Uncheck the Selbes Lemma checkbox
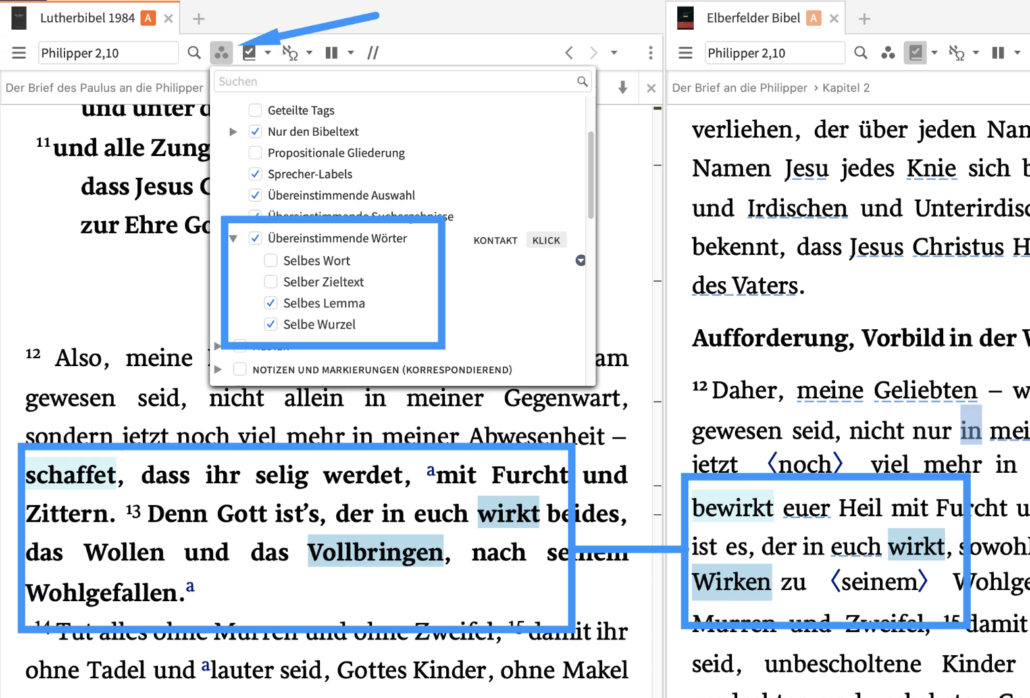This screenshot has width=1030, height=698. point(270,303)
